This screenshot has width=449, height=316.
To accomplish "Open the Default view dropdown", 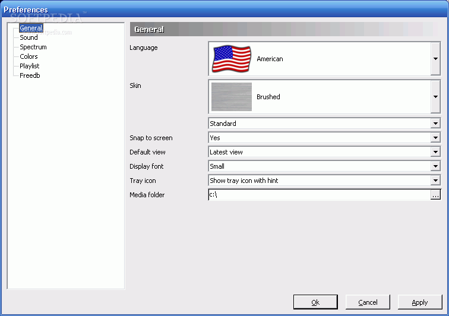I will tap(324, 152).
